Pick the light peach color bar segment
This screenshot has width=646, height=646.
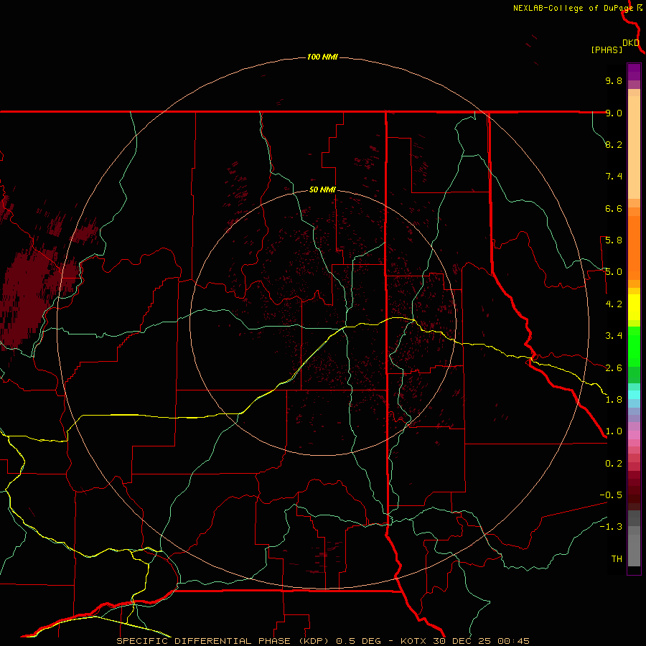[x=634, y=147]
